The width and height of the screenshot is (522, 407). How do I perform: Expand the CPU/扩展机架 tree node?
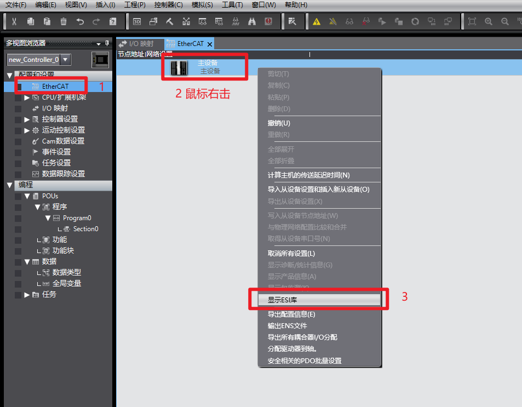(x=27, y=98)
